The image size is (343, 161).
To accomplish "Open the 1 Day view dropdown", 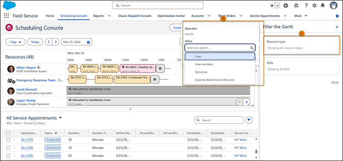I will pyautogui.click(x=15, y=42).
